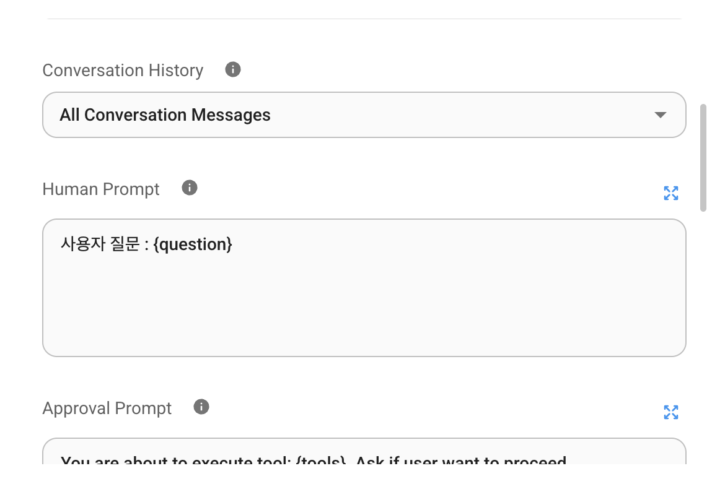
Task: Click the Human Prompt info icon
Action: [190, 188]
